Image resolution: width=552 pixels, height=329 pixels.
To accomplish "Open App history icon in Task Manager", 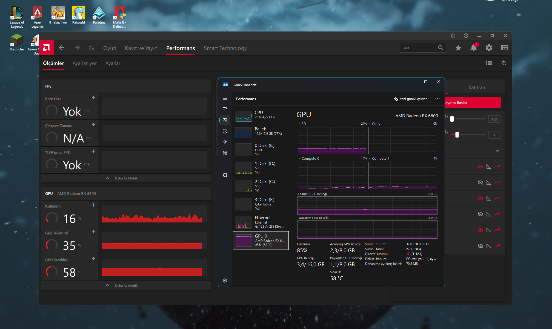I will coord(225,131).
